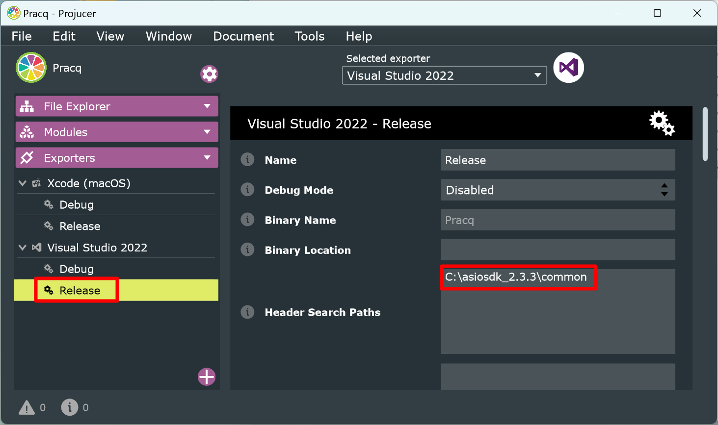Open the Document menu

(x=243, y=36)
